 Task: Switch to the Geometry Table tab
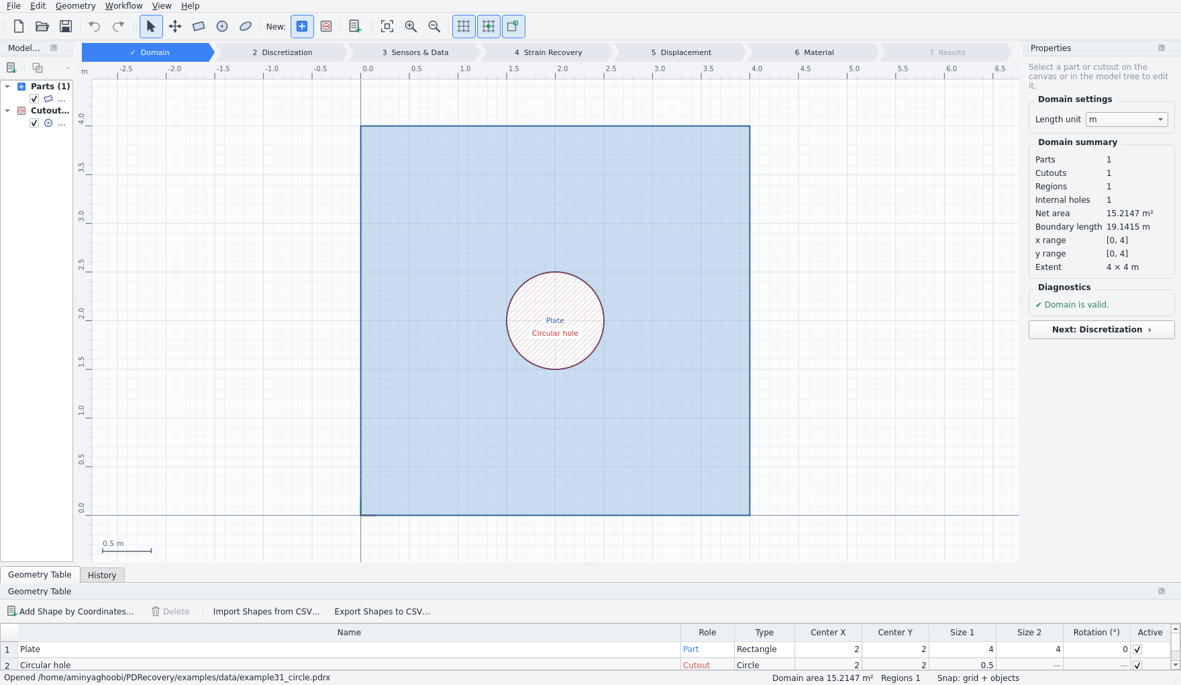coord(40,574)
